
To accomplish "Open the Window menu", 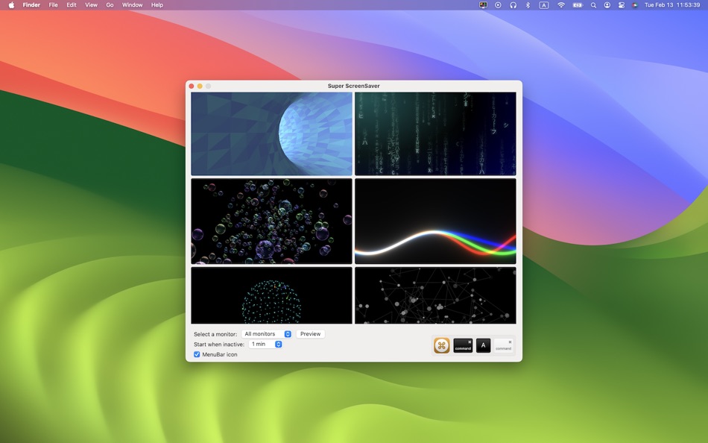I will click(133, 5).
